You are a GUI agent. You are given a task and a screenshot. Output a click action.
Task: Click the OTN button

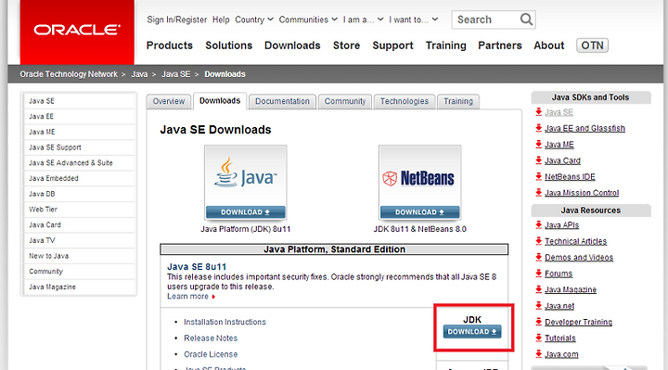592,45
